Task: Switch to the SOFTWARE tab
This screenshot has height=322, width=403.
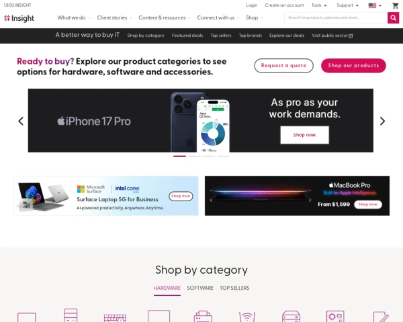Action: click(200, 288)
